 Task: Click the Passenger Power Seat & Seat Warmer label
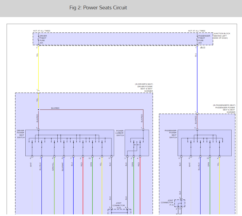225,109
